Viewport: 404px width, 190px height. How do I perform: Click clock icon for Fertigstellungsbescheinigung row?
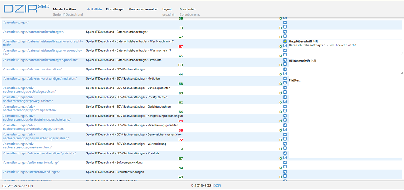click(x=285, y=120)
